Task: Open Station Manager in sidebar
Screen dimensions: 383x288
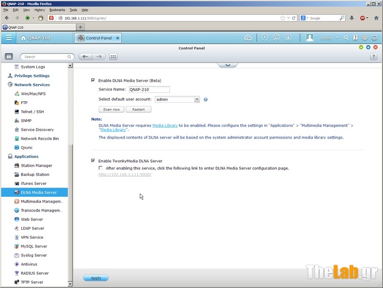Action: click(36, 165)
